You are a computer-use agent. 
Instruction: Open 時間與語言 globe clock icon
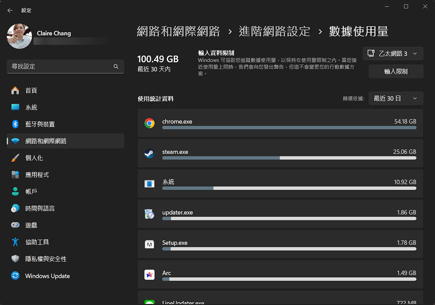[15, 208]
